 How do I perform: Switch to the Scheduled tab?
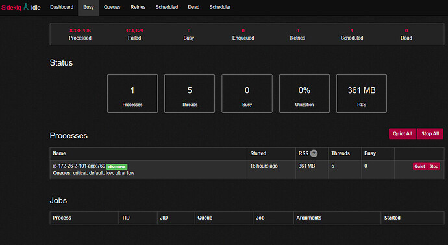point(167,7)
